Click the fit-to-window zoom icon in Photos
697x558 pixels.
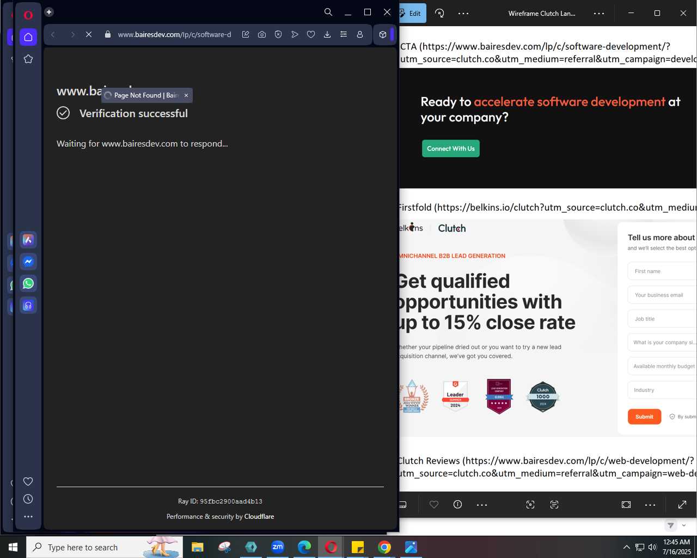coord(626,505)
